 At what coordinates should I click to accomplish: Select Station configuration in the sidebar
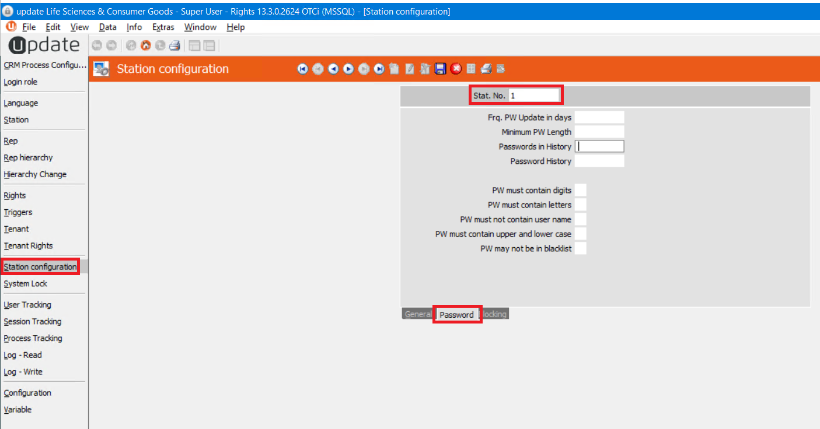click(x=40, y=267)
